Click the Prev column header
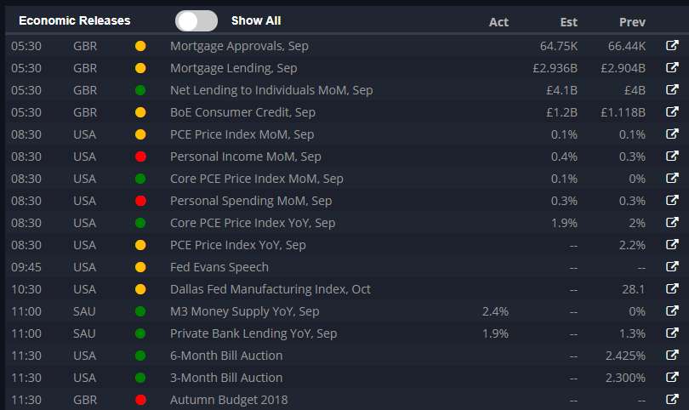Image resolution: width=689 pixels, height=410 pixels. (632, 22)
